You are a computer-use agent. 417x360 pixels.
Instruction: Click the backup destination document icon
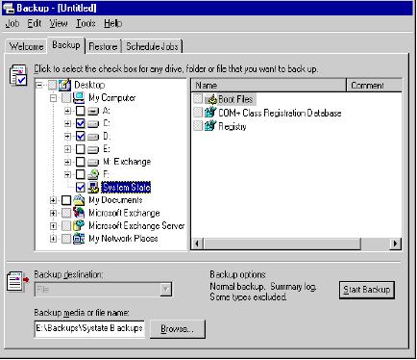click(18, 281)
